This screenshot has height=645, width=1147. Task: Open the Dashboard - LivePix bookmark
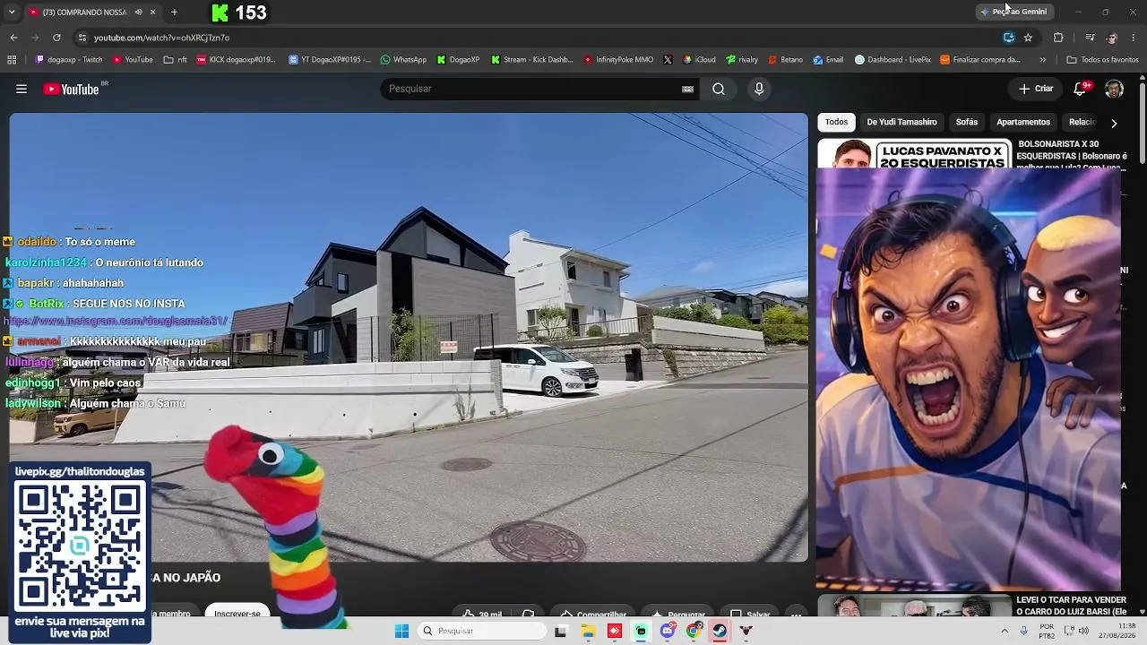[893, 60]
